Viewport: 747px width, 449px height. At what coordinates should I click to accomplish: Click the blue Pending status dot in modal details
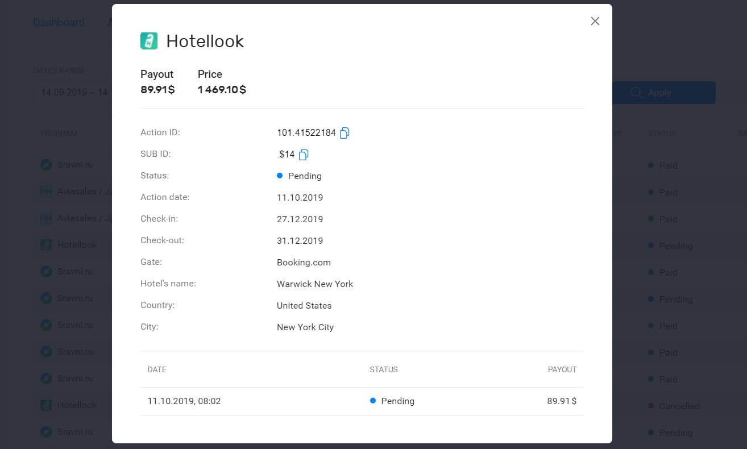tap(279, 176)
